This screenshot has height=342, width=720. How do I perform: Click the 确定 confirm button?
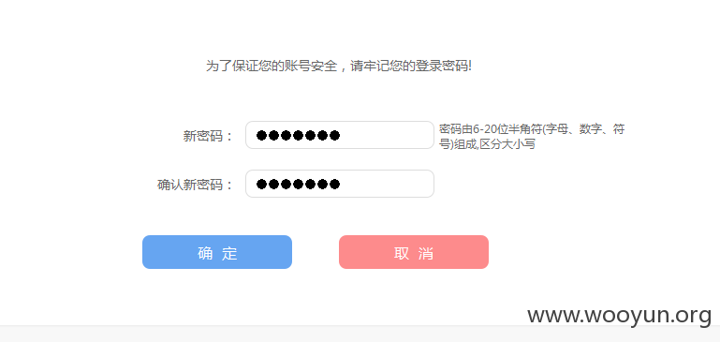[x=216, y=252]
